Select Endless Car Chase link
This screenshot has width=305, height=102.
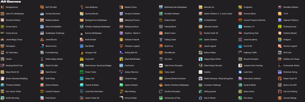(x=291, y=59)
